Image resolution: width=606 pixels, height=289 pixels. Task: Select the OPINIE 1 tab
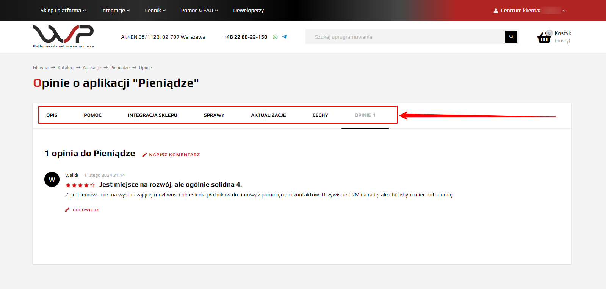click(x=365, y=115)
